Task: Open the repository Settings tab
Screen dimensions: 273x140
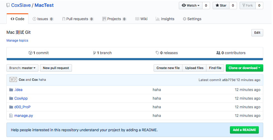Action: click(192, 19)
